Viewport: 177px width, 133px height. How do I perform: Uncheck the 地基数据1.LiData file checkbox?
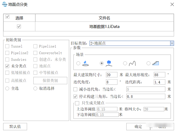coord(19,26)
